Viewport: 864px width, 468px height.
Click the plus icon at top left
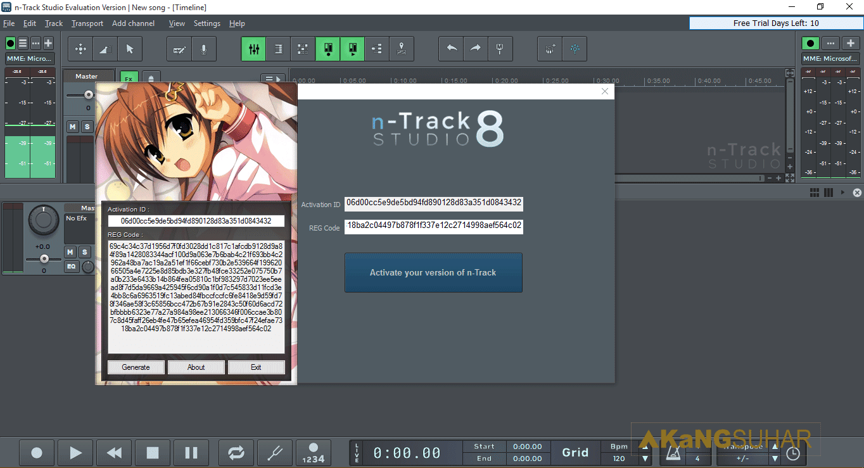(x=48, y=44)
